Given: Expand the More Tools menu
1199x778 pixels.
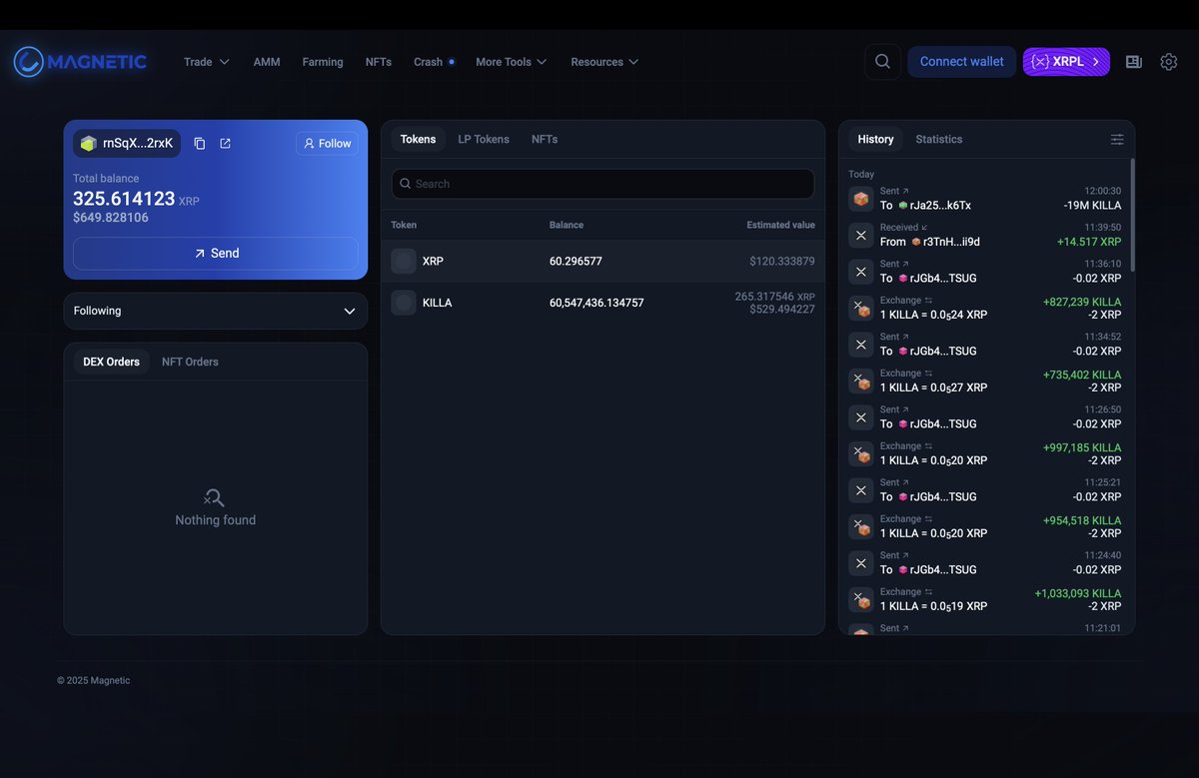Looking at the screenshot, I should coord(512,62).
